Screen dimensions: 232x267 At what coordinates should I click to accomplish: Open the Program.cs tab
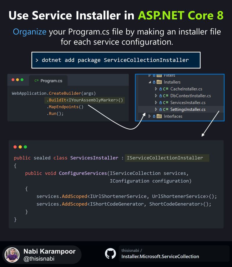point(48,81)
